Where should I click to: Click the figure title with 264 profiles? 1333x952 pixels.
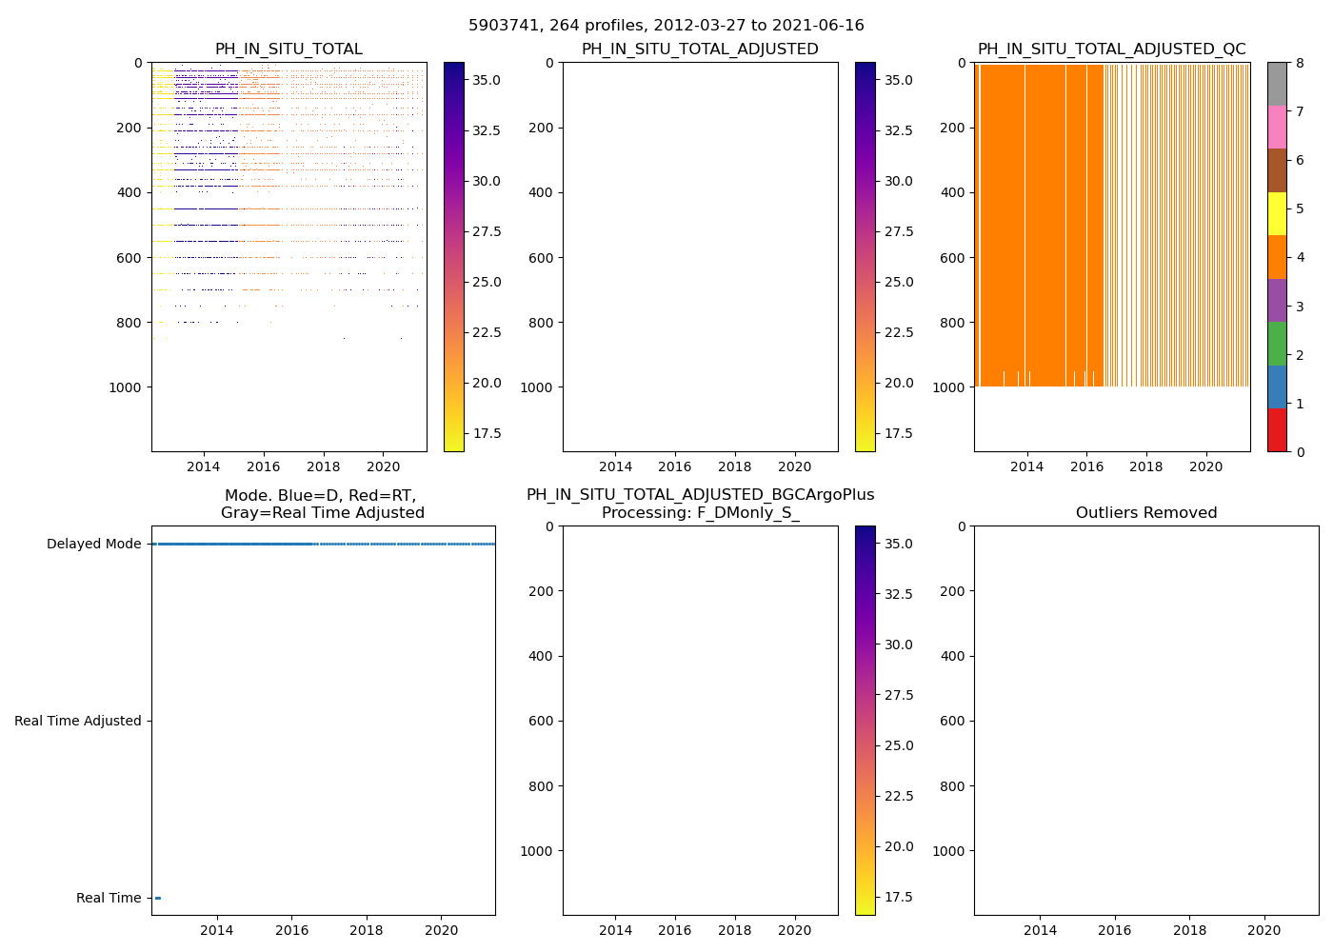666,26
